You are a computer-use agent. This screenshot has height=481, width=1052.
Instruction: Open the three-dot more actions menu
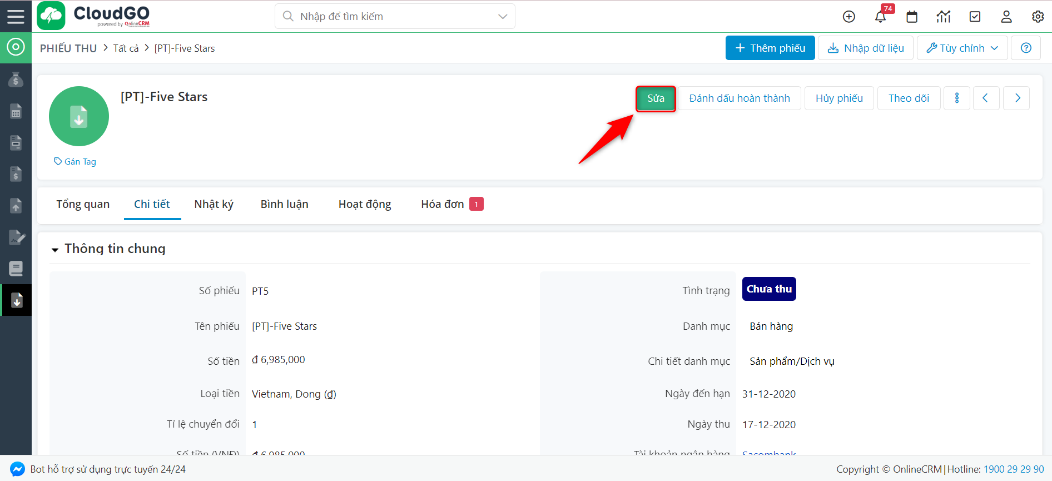957,98
